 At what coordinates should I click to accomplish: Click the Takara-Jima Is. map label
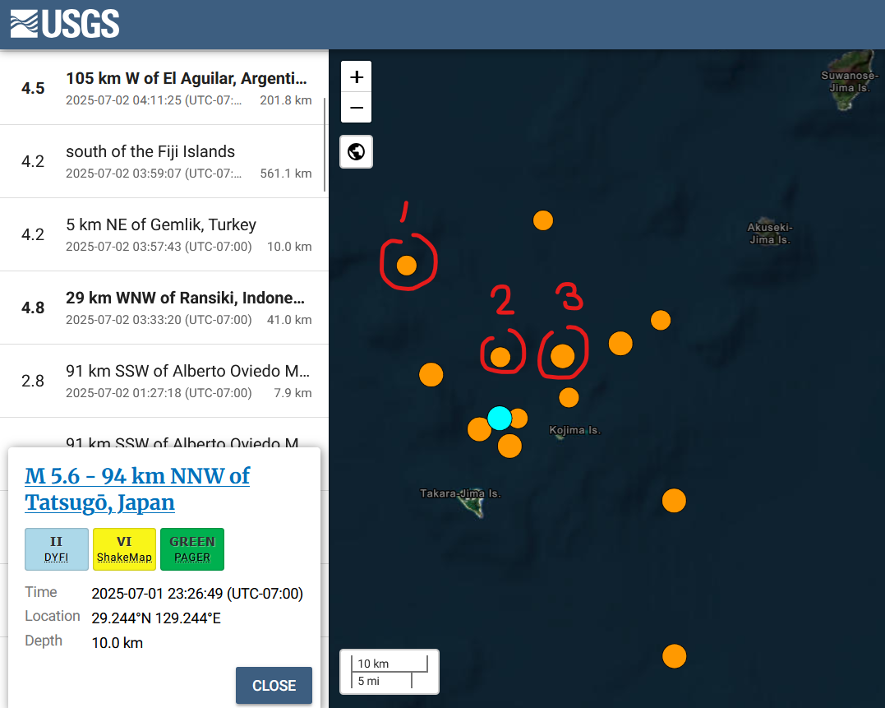(460, 493)
